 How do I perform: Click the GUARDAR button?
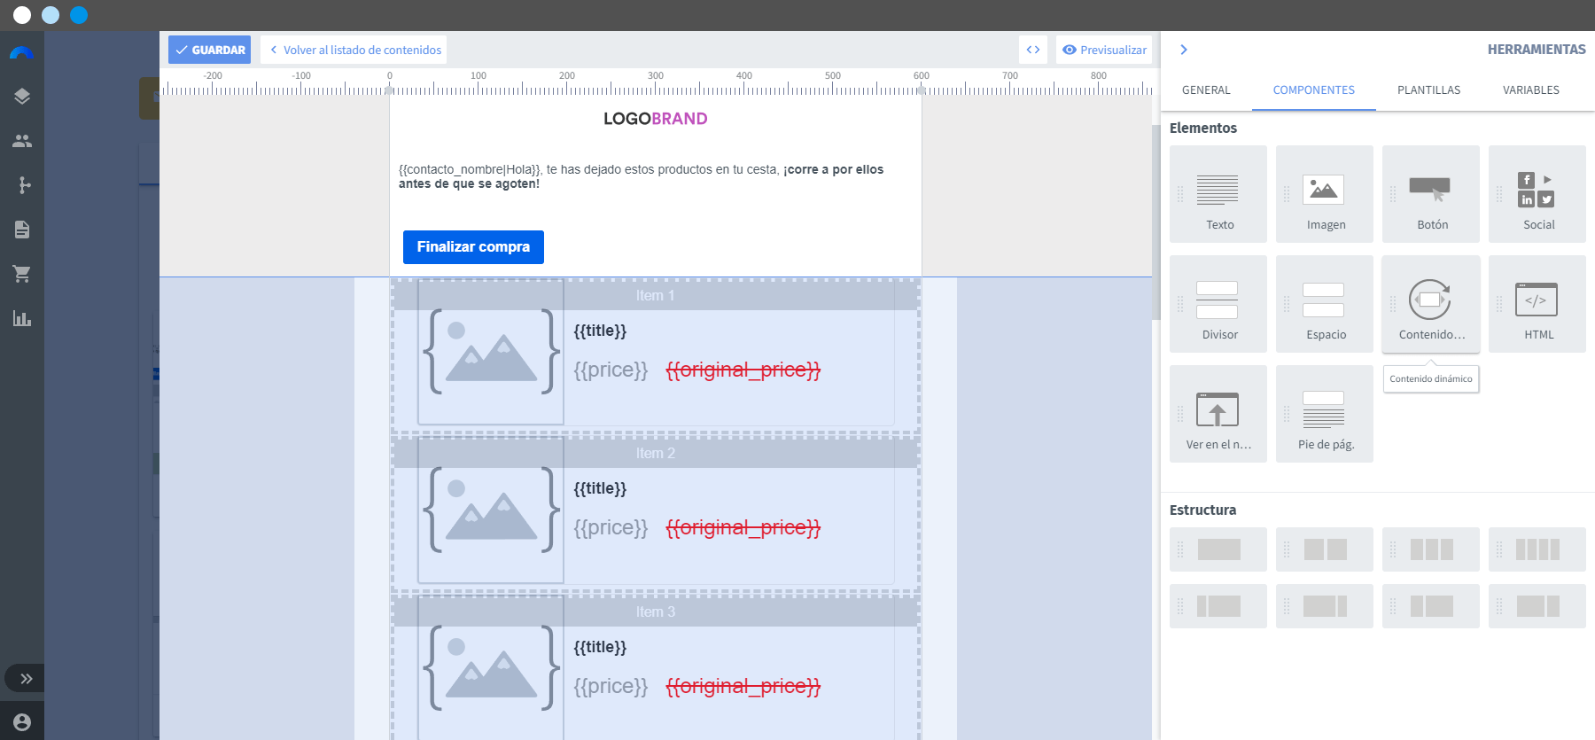(x=210, y=50)
